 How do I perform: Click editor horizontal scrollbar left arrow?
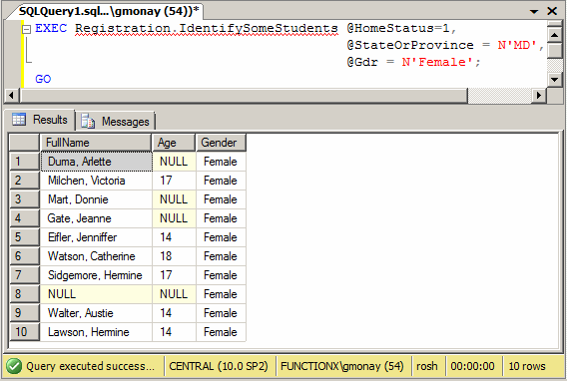11,96
